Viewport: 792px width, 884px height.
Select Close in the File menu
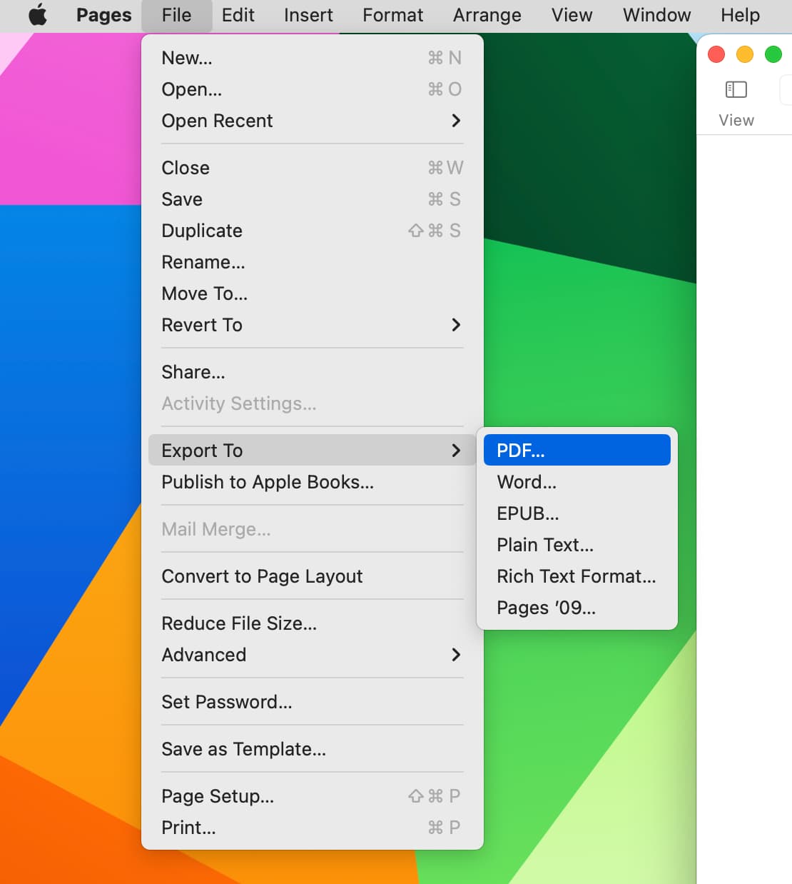tap(313, 168)
